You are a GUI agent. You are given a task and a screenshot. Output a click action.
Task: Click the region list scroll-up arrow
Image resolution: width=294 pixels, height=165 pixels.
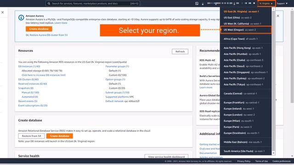[x=274, y=9]
